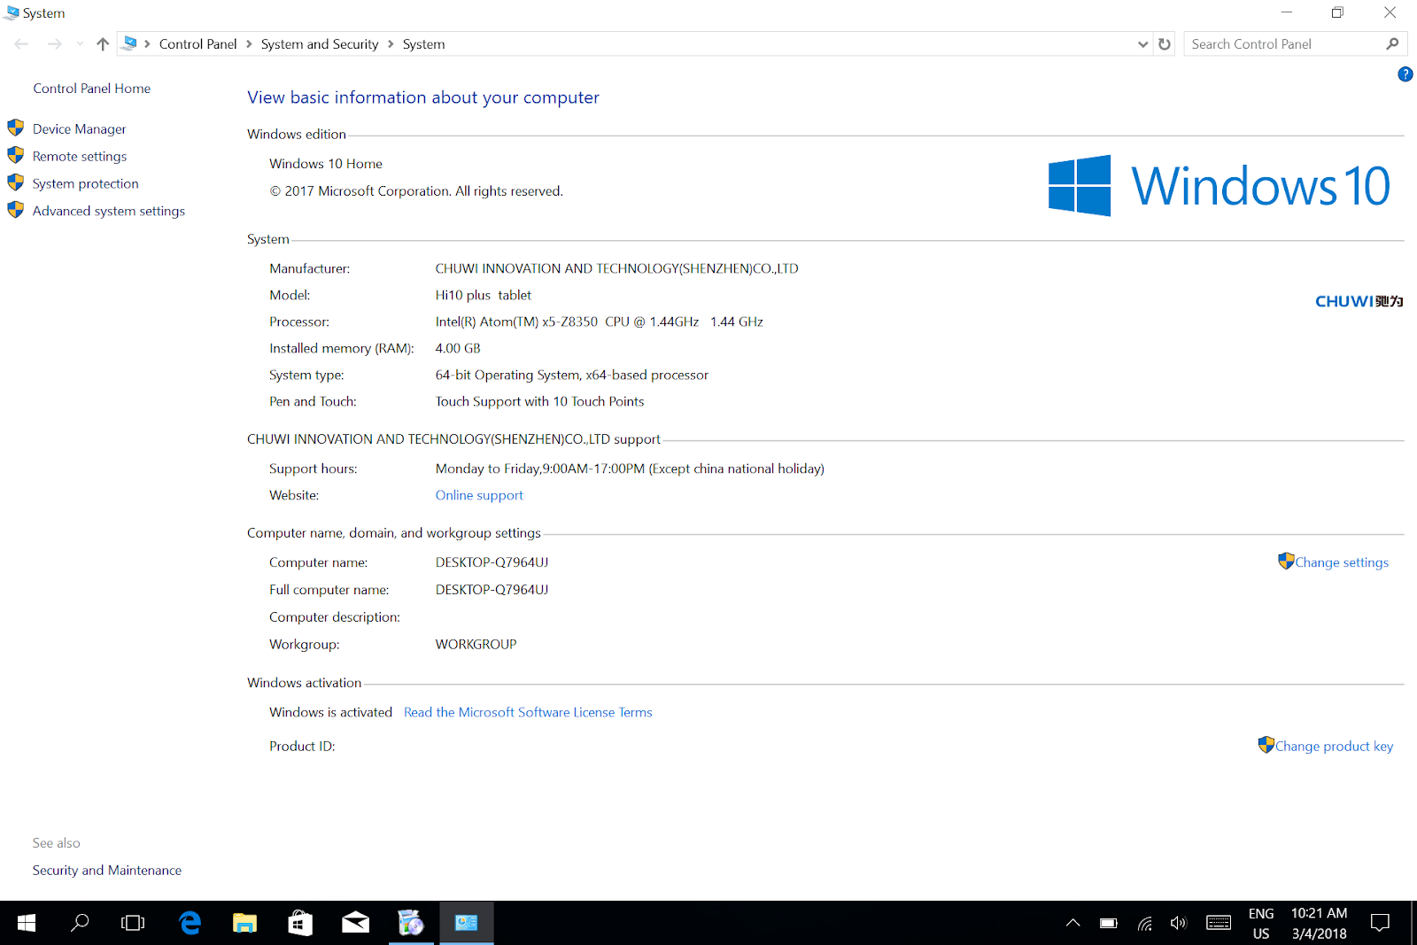Open Task View on taskbar

(x=133, y=924)
